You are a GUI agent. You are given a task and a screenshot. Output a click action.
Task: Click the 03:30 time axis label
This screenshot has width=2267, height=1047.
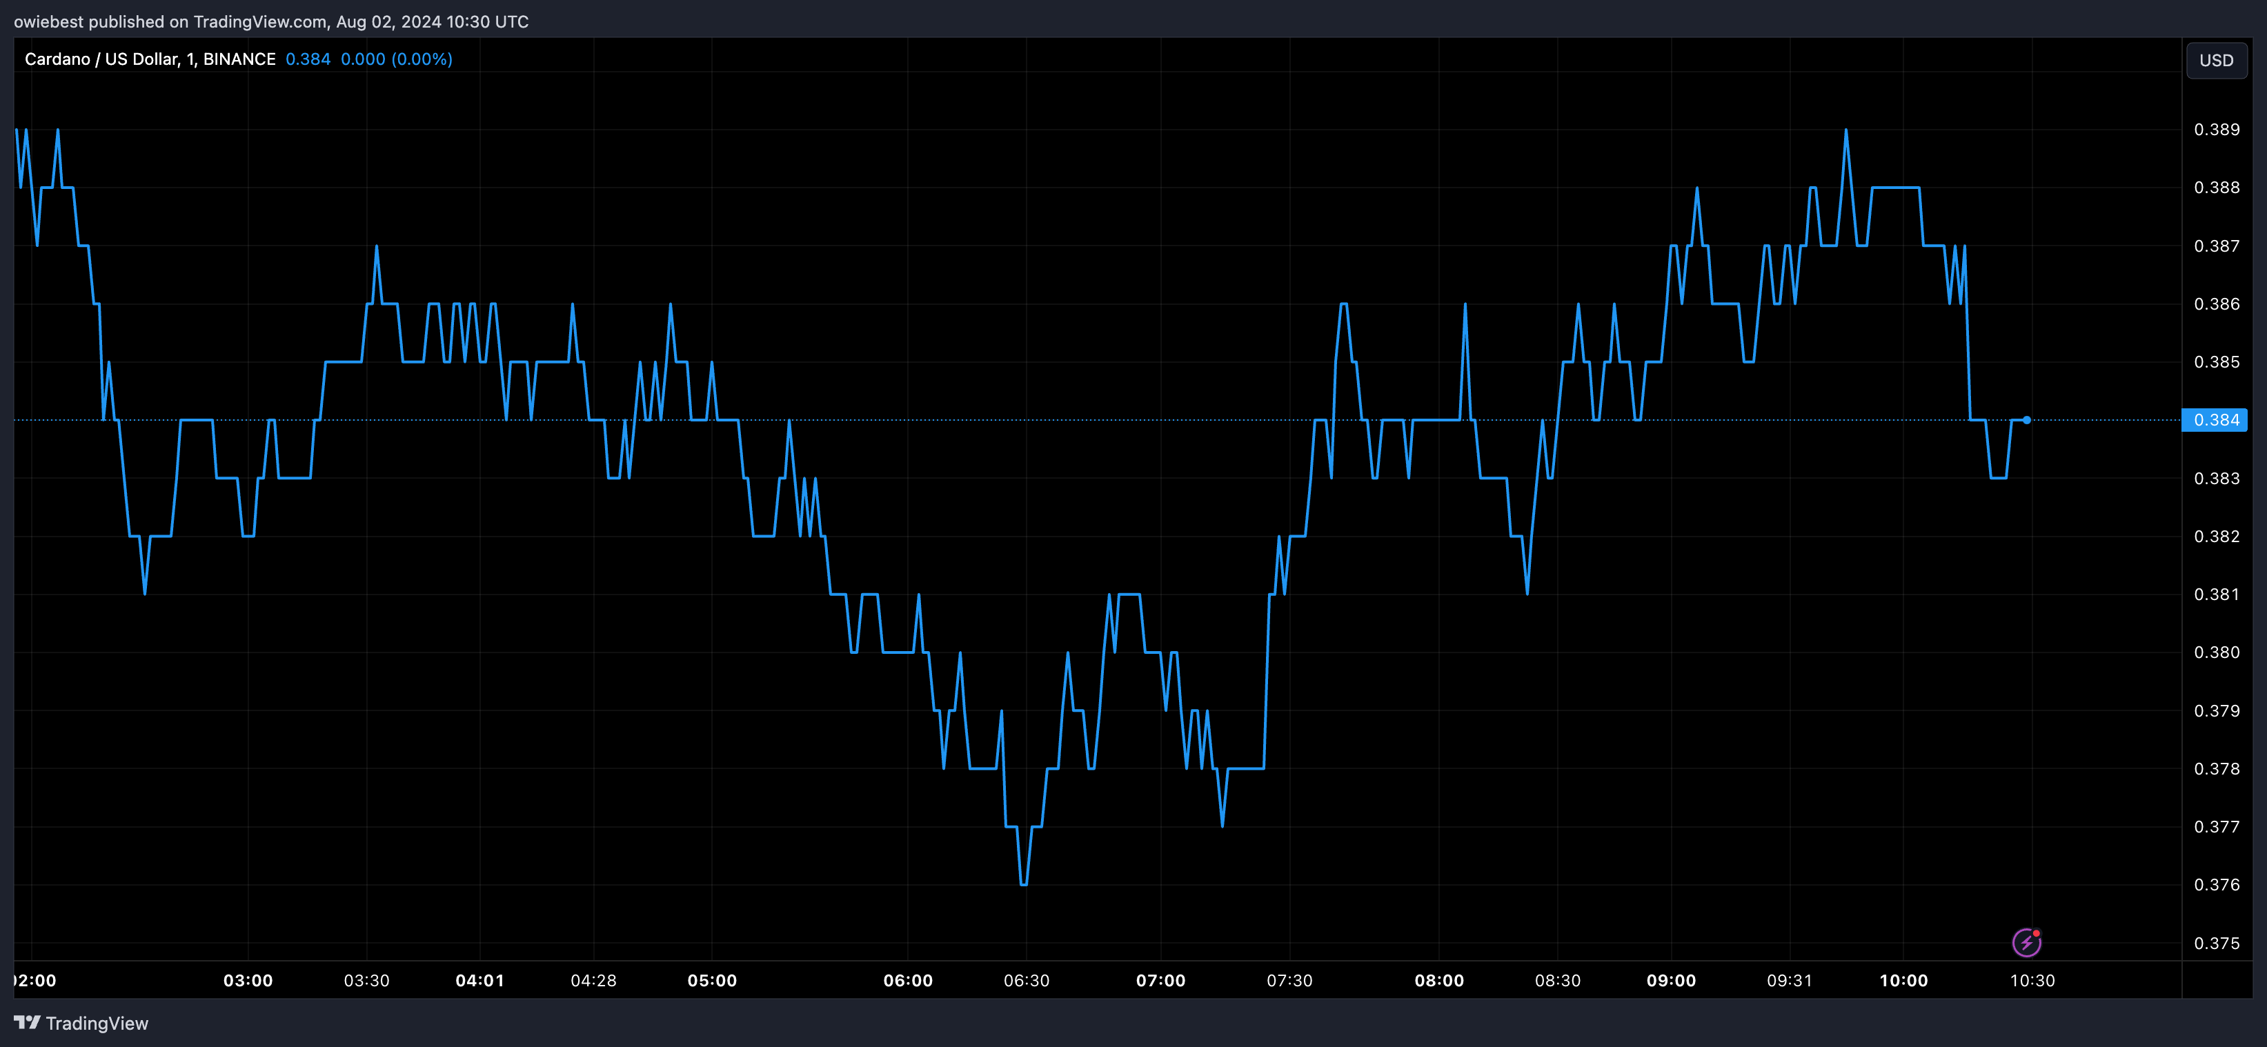coord(366,980)
